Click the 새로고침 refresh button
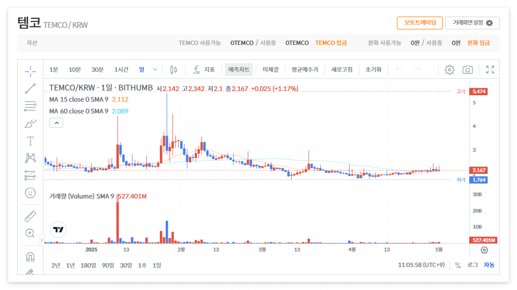This screenshot has width=517, height=290. click(x=342, y=70)
